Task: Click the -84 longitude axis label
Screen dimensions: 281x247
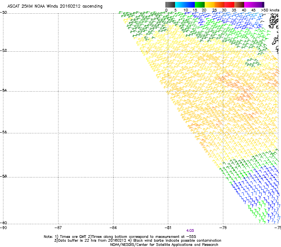Action: tap(113, 228)
